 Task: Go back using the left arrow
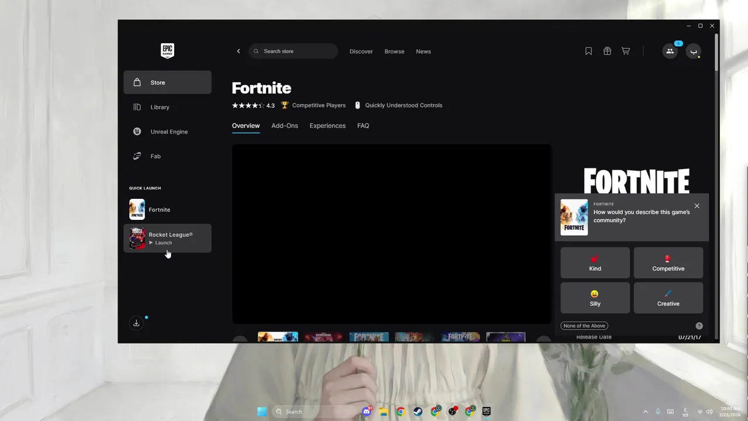tap(238, 51)
